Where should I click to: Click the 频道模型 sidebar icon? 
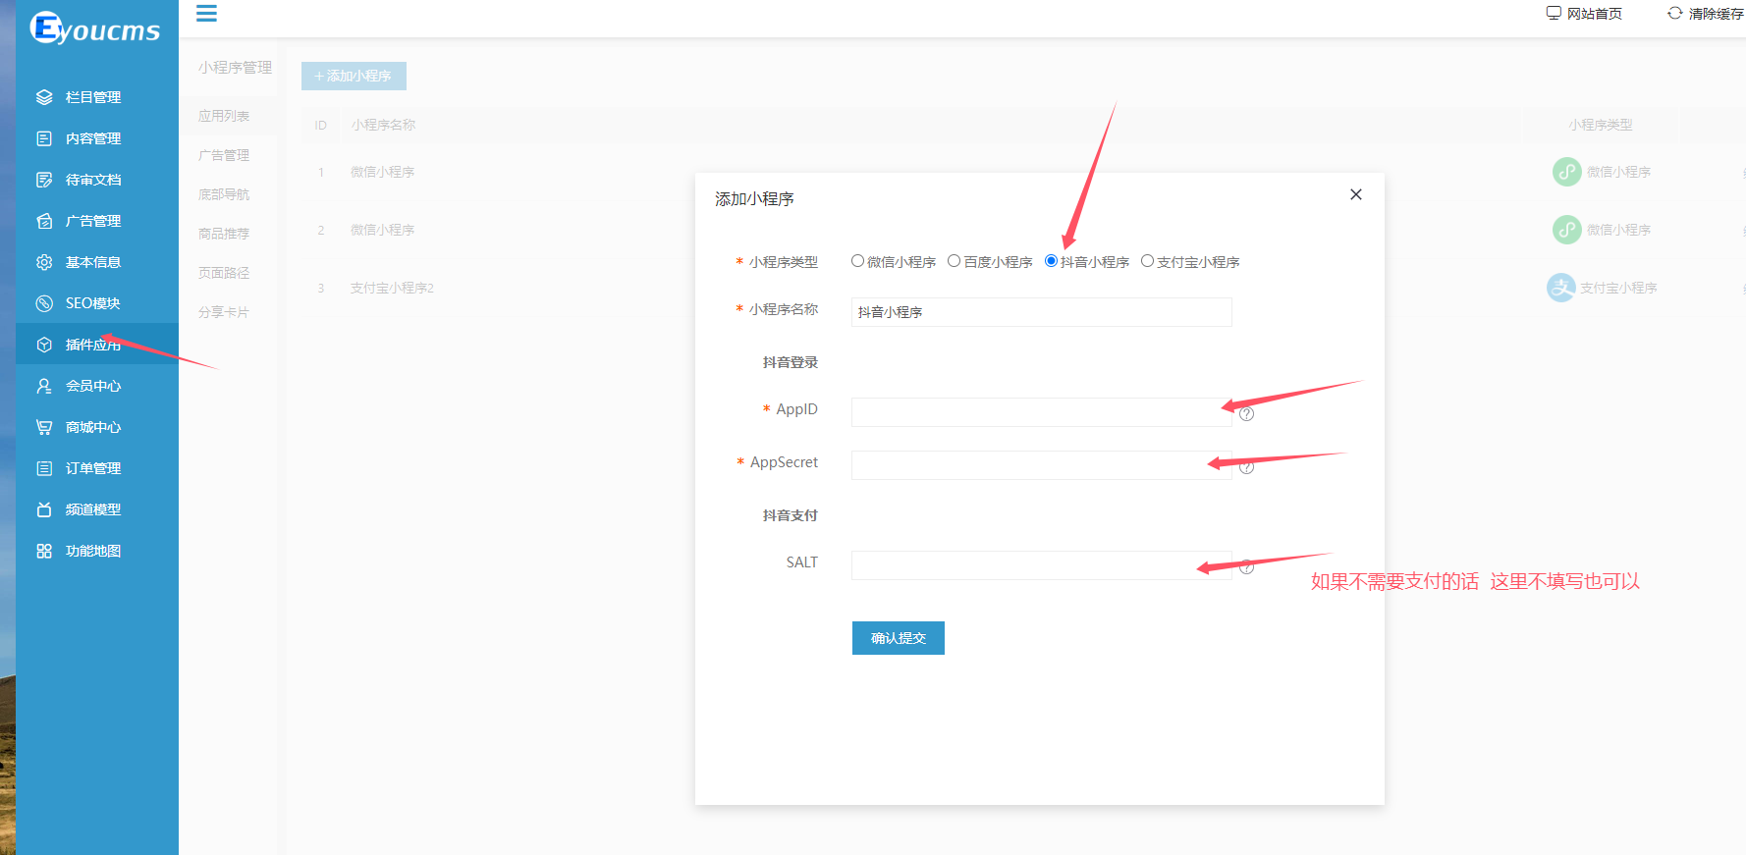point(44,509)
